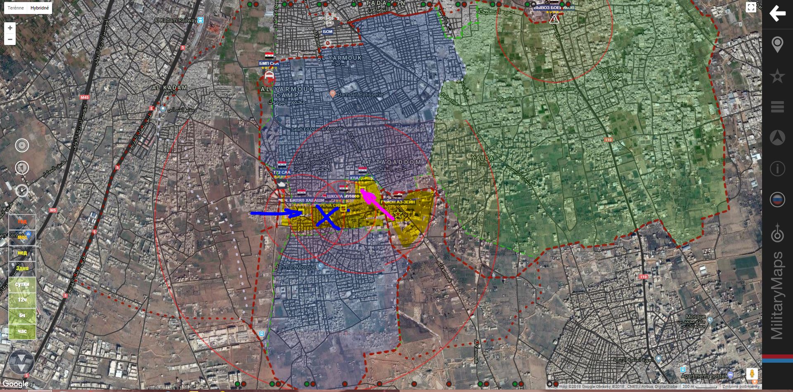This screenshot has width=793, height=392.
Task: Click the Street View pegman
Action: (x=752, y=374)
